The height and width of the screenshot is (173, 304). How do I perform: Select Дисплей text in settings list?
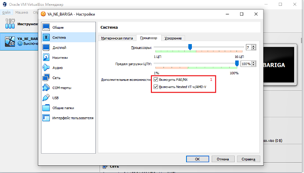pyautogui.click(x=59, y=48)
